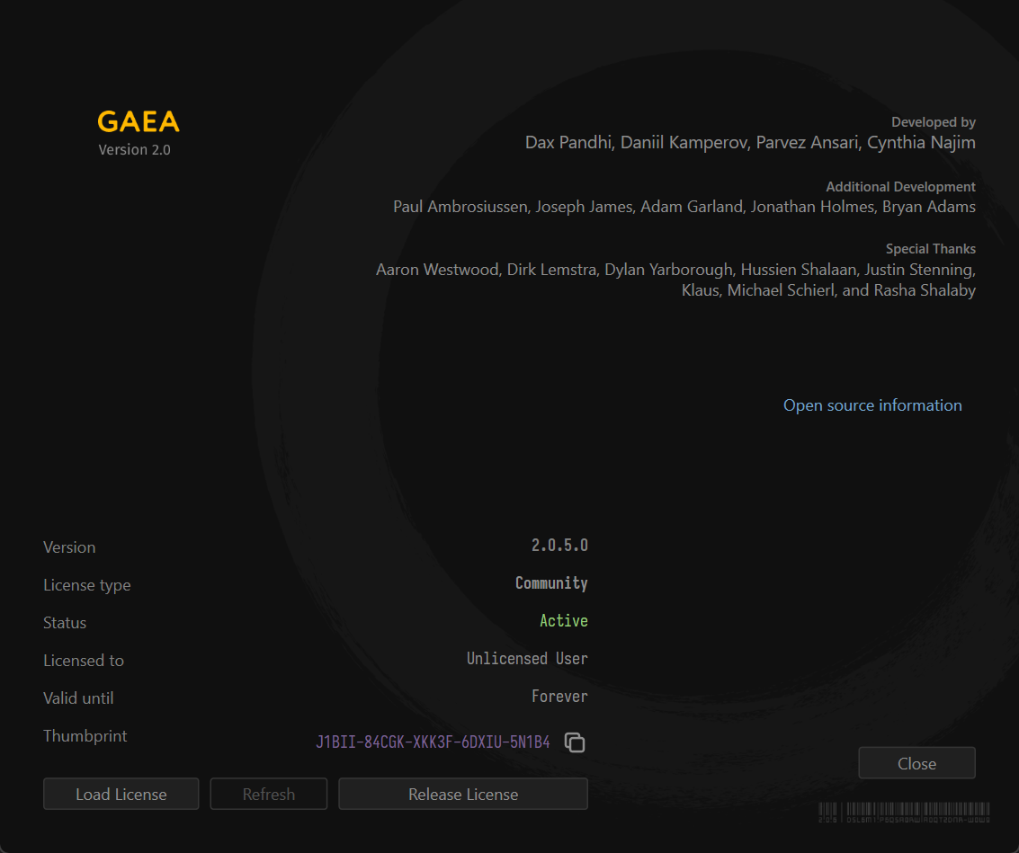Copy the thumbprint to clipboard
1019x853 pixels.
pyautogui.click(x=575, y=742)
